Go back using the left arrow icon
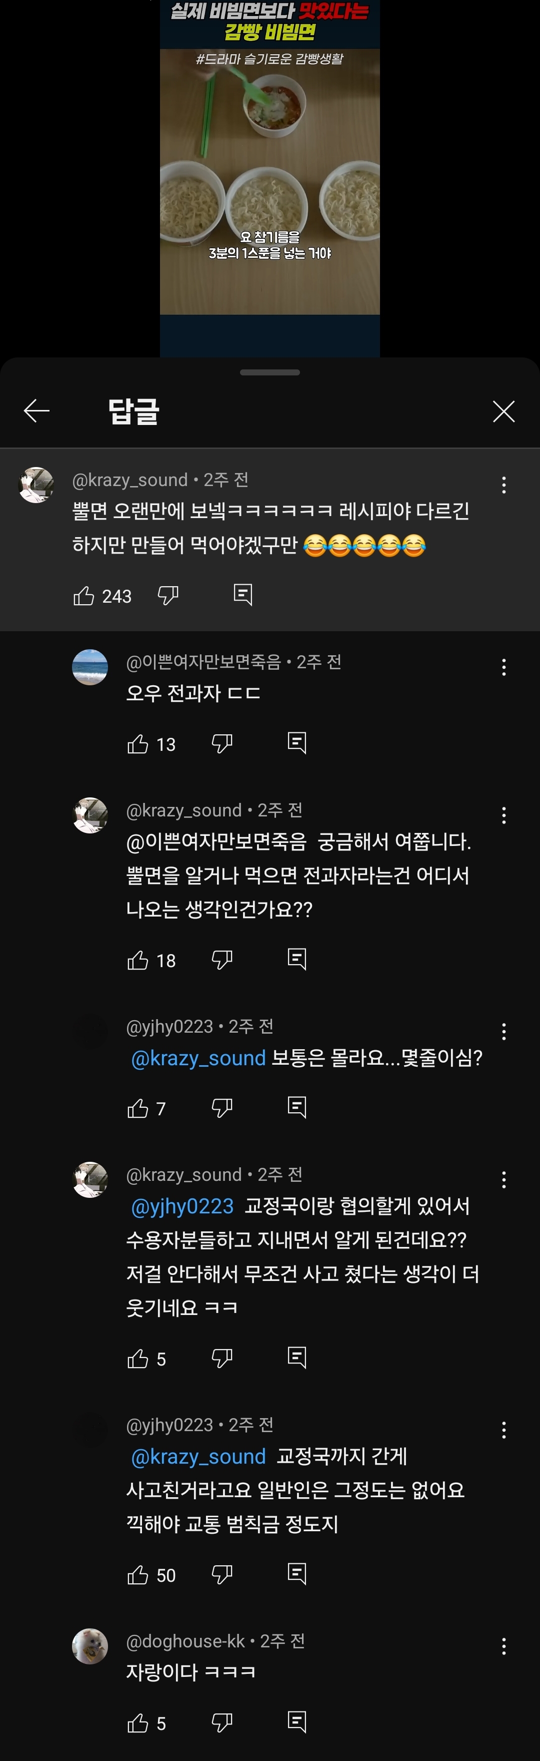This screenshot has height=1761, width=540. 37,411
